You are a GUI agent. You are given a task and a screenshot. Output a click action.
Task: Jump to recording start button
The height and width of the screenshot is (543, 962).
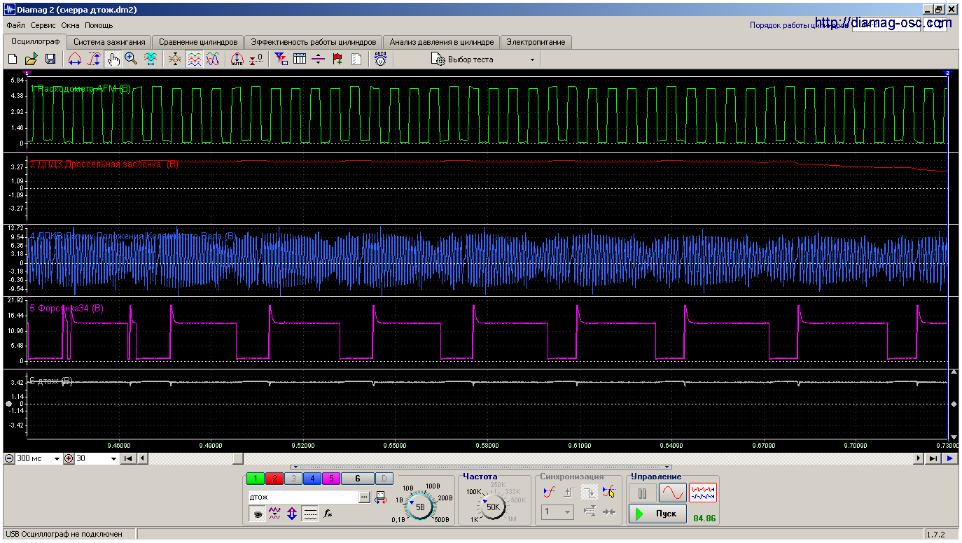pyautogui.click(x=128, y=458)
